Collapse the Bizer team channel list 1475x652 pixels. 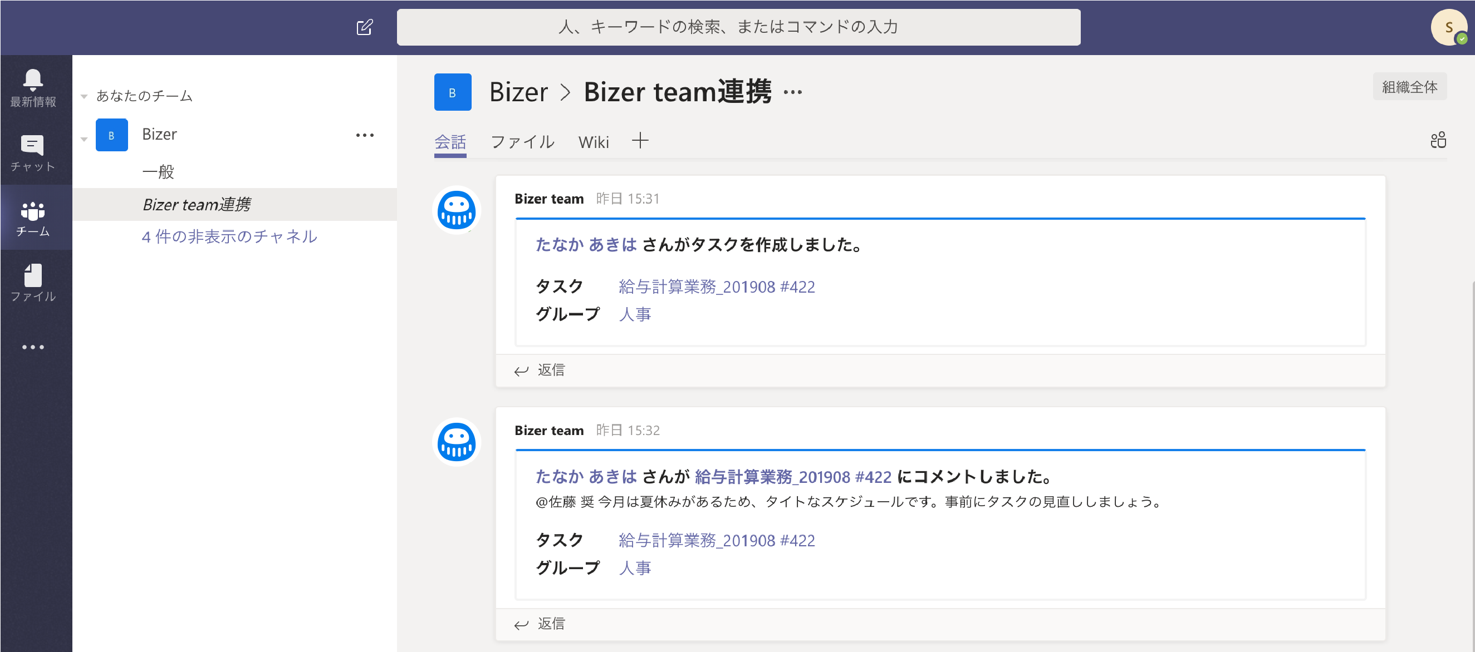click(x=84, y=139)
